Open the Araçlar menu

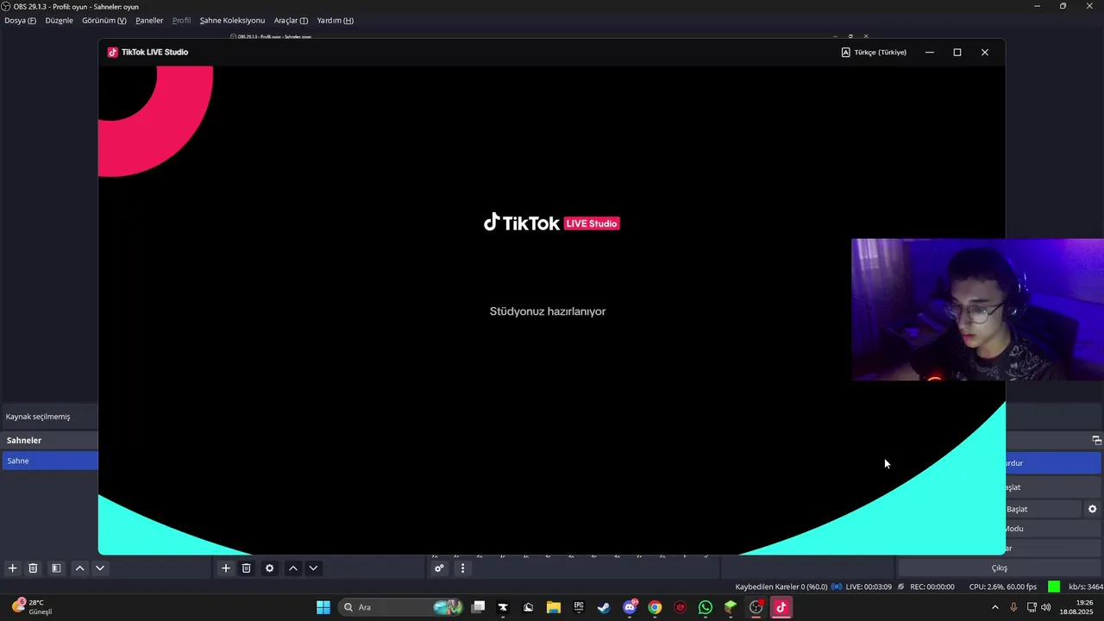(291, 20)
